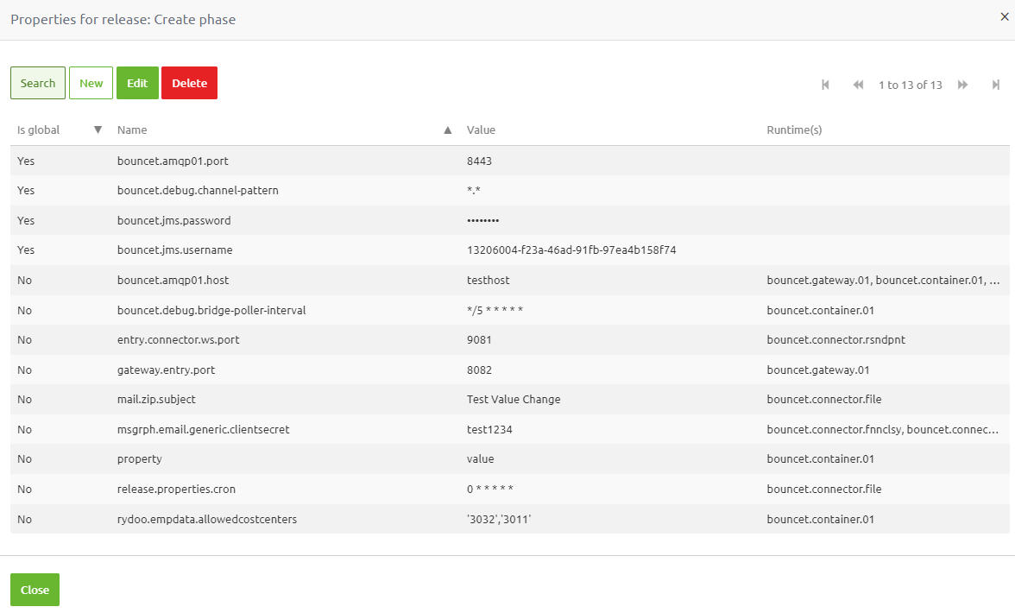Toggle sort order on the Name column header

(131, 130)
